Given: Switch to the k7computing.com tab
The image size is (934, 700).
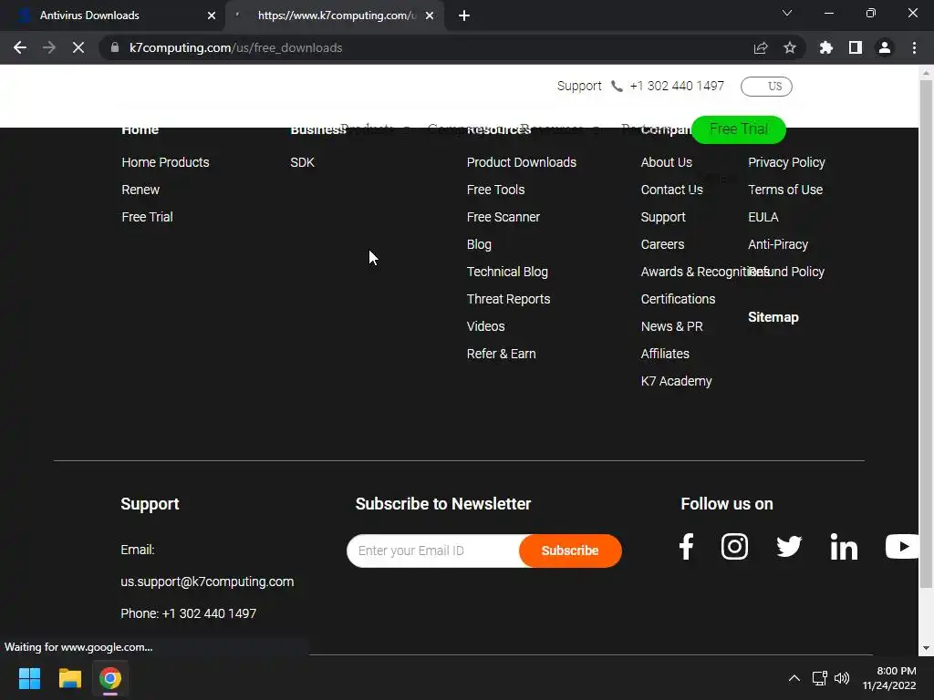Looking at the screenshot, I should click(x=334, y=15).
